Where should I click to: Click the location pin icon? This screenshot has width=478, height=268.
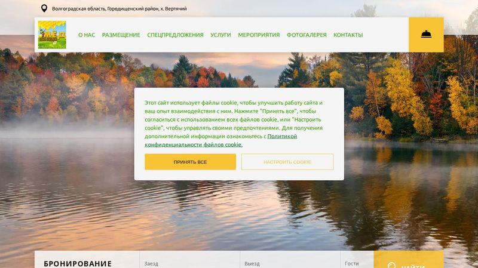coord(44,8)
